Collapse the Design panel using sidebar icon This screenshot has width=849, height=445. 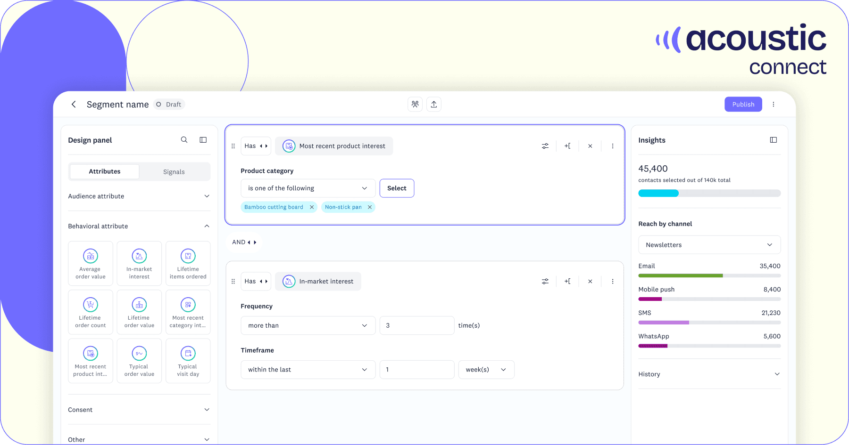tap(203, 140)
